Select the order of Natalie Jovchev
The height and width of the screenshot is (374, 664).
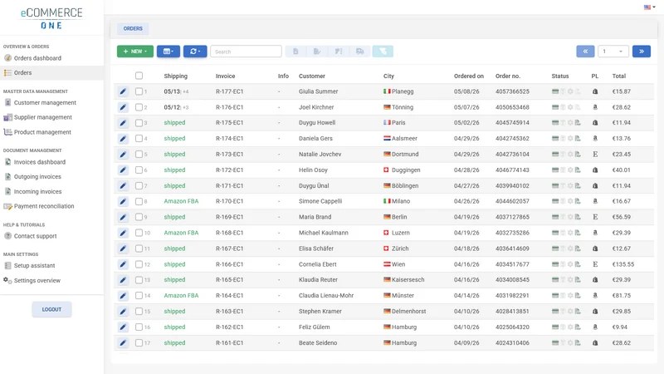pyautogui.click(x=139, y=155)
